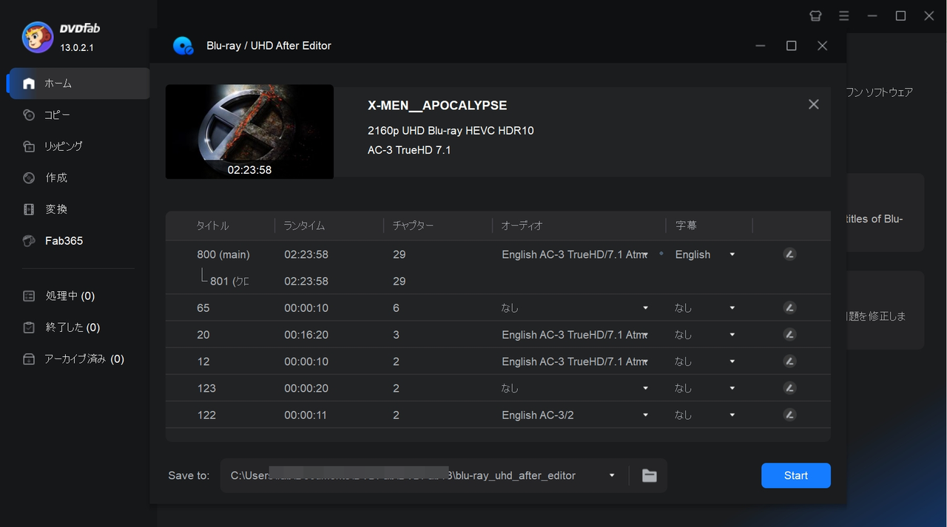Screen dimensions: 947x527
Task: Select the 800 (main) title row
Action: point(498,254)
